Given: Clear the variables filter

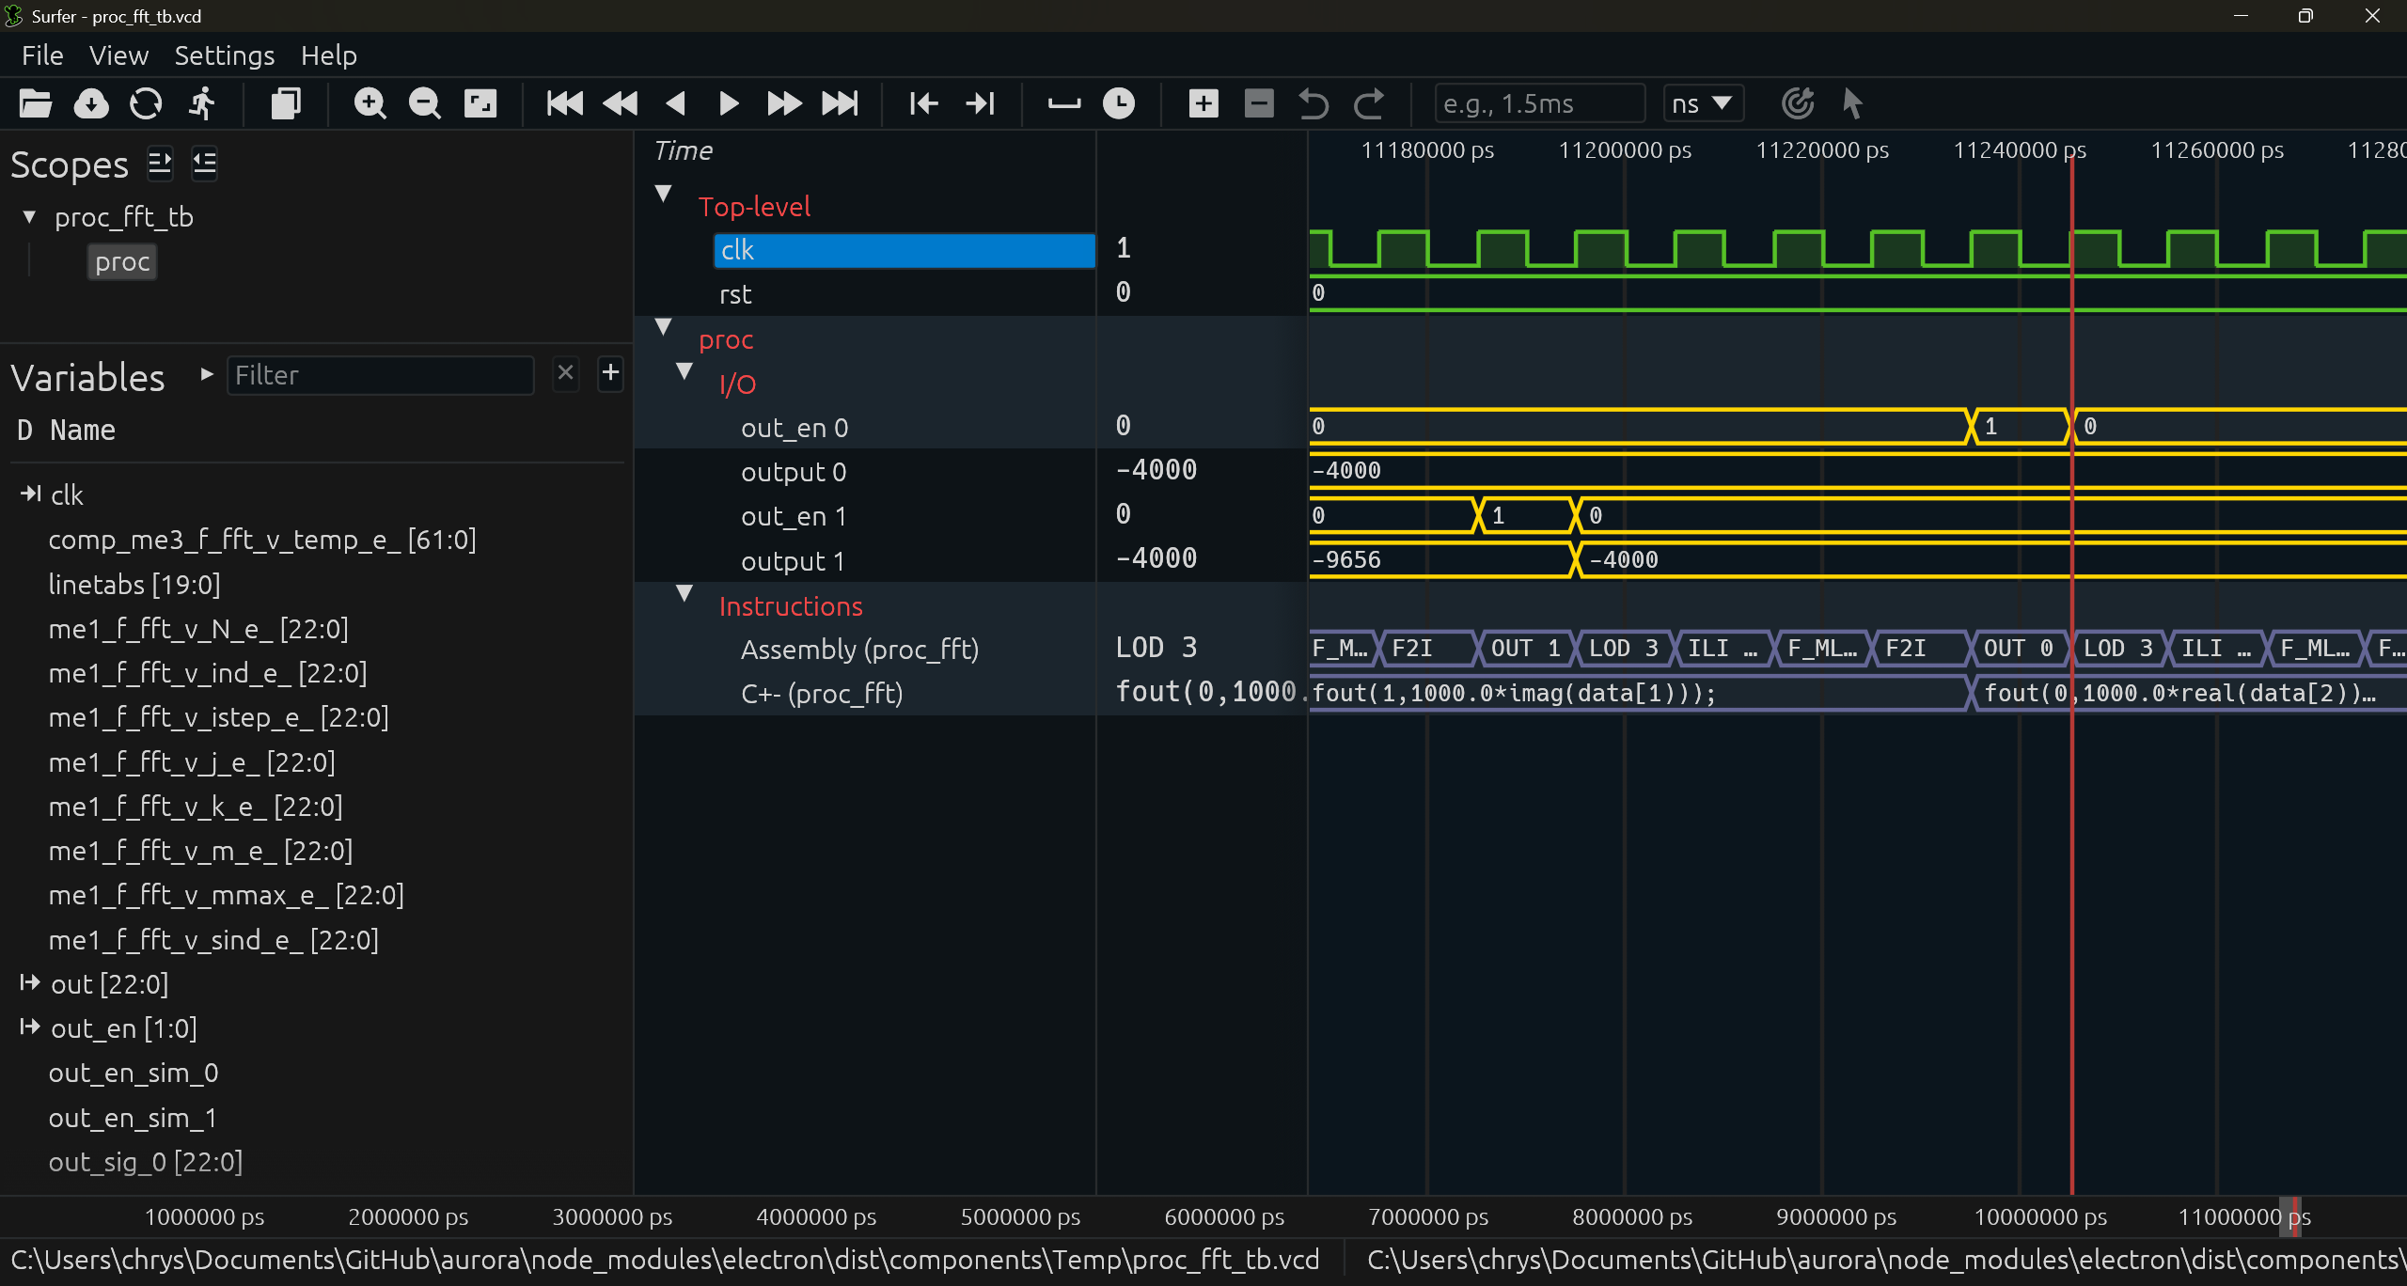Looking at the screenshot, I should [x=565, y=373].
